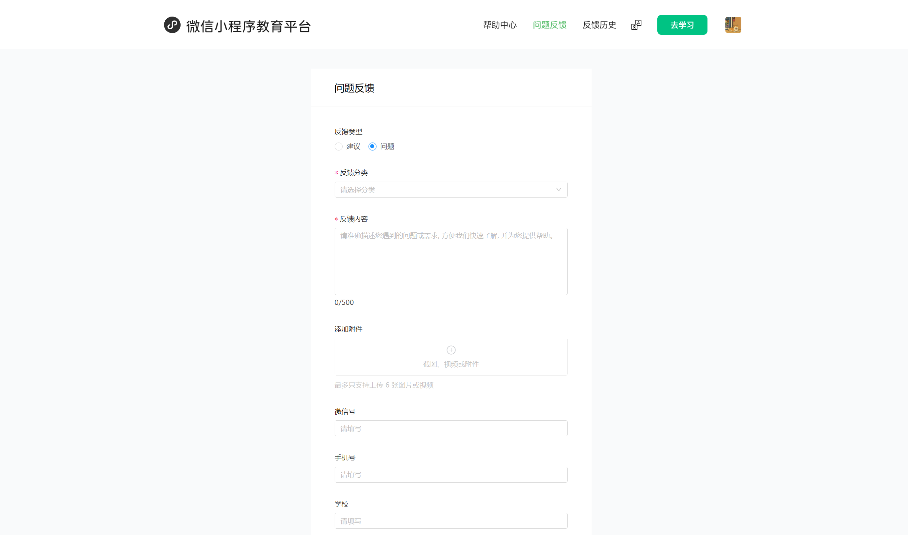Open the 帮助中心 nav item
The width and height of the screenshot is (908, 535).
499,25
